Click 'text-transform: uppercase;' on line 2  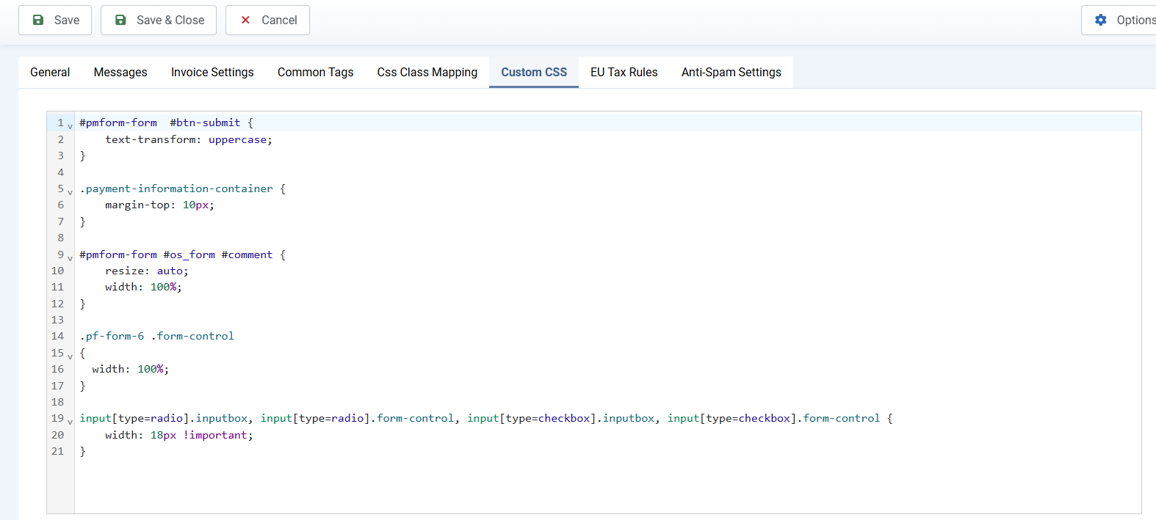click(x=189, y=139)
